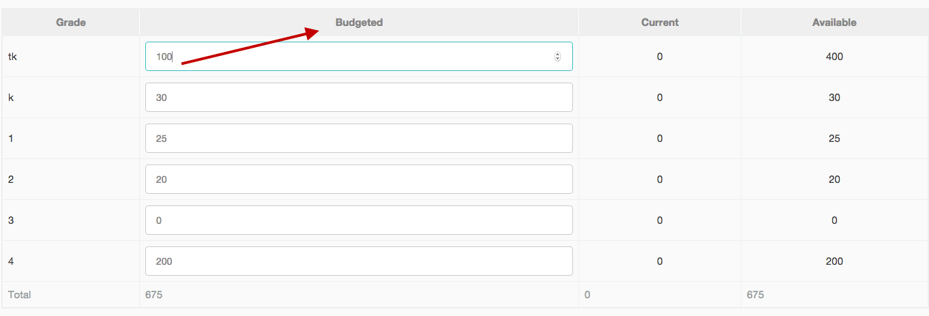Select the Total row label
Image resolution: width=929 pixels, height=316 pixels.
19,295
